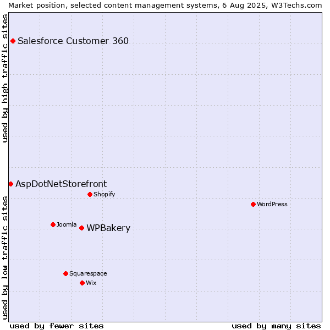Click the 'WordPress' label text
The width and height of the screenshot is (330, 330).
tap(272, 204)
